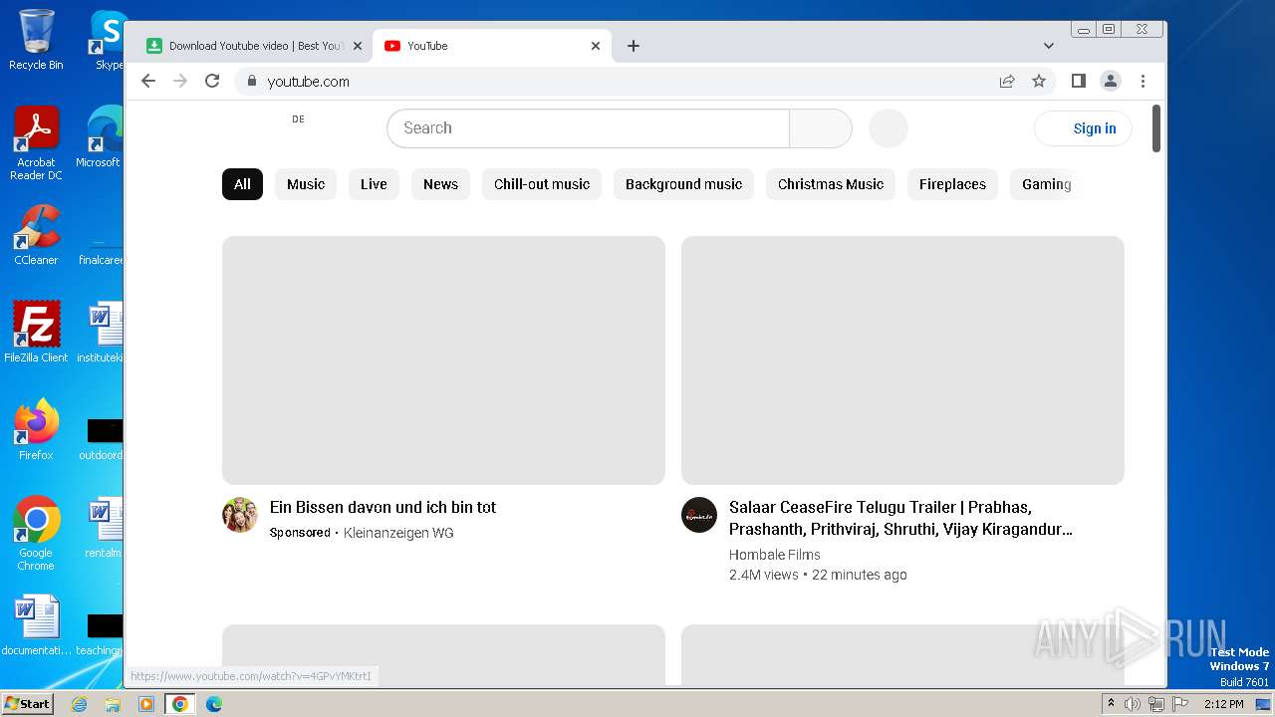
Task: Select the Music filter chip
Action: click(x=306, y=184)
